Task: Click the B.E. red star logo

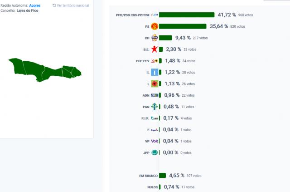Action: 154,49
